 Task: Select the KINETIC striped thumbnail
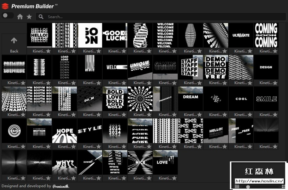point(65,35)
